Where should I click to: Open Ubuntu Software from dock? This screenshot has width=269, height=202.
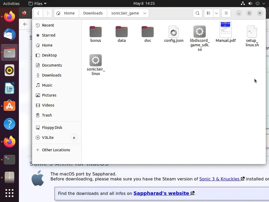click(x=9, y=106)
